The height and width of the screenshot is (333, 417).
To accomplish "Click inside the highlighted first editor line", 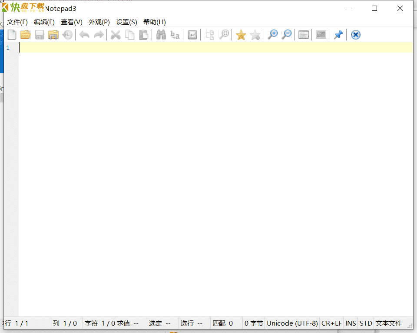I will pos(216,48).
